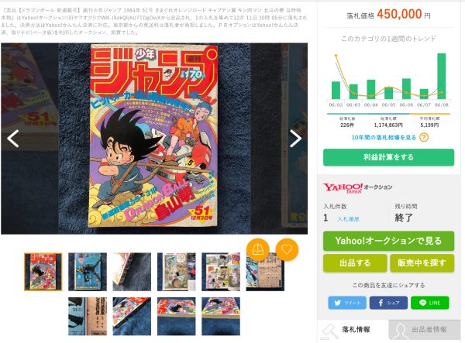Open the 出品者情報 tab
Screen dimensions: 465x343
[x=425, y=330]
